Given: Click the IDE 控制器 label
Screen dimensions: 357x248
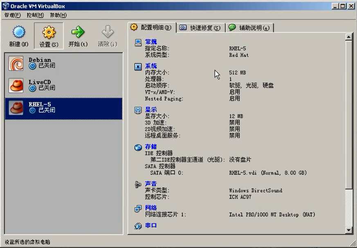Looking at the screenshot, I should [159, 153].
